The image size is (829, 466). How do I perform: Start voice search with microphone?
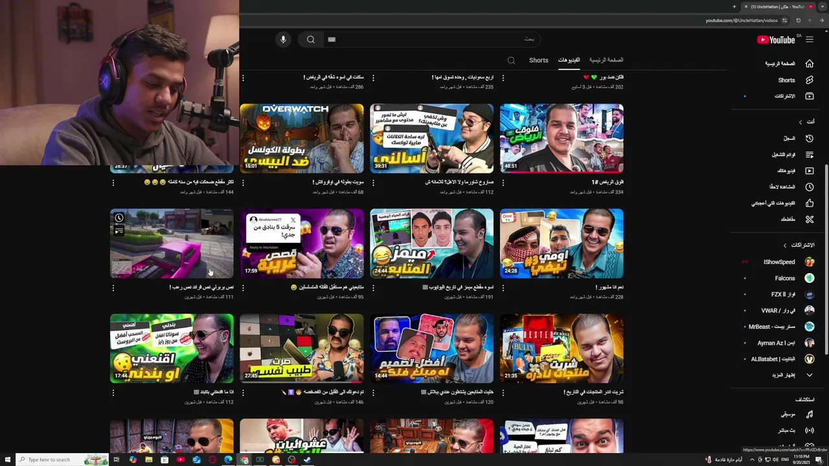(283, 39)
